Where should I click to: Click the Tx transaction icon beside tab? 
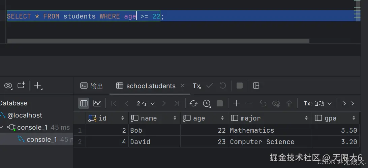tap(197, 86)
